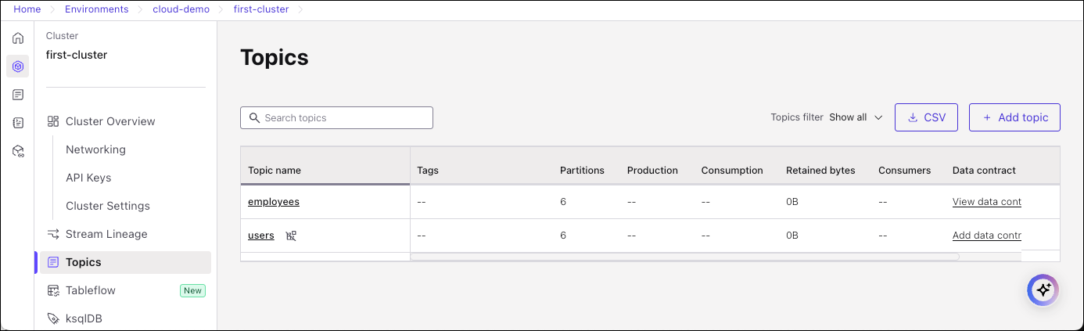Open the employees topic link

tap(274, 202)
